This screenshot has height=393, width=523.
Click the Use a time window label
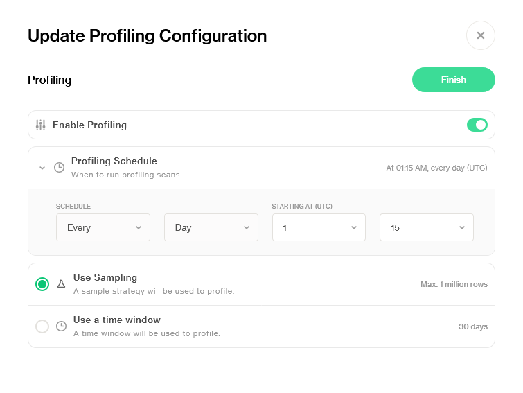(x=117, y=320)
